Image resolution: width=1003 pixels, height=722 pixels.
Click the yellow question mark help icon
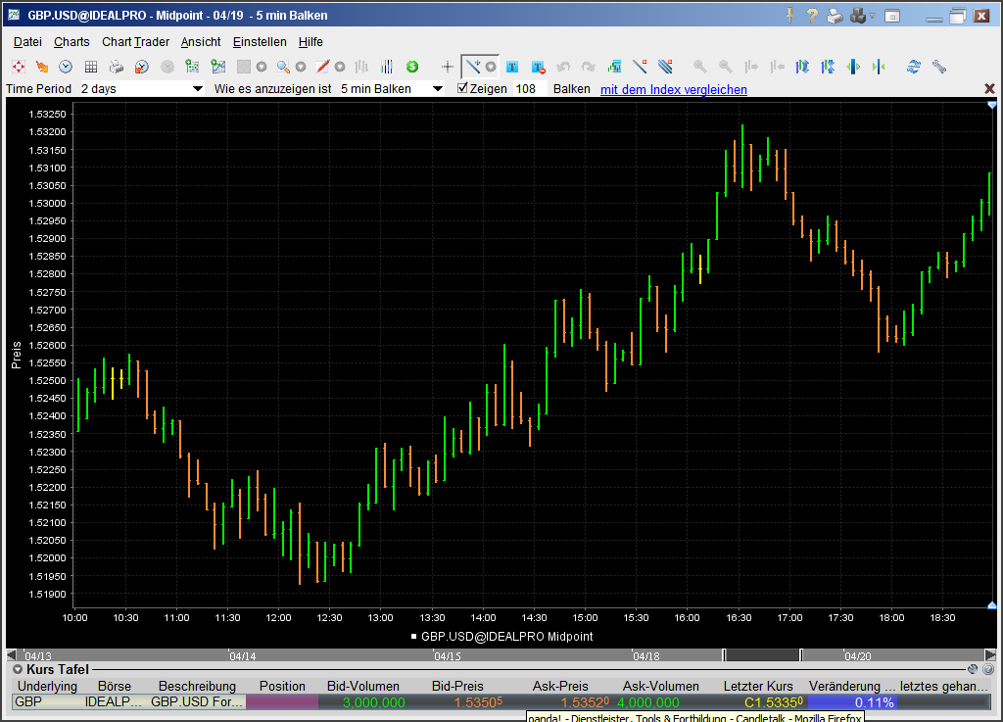coord(812,16)
